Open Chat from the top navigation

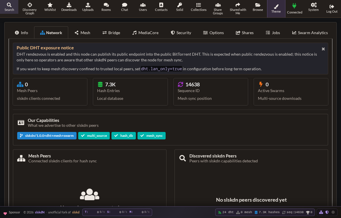tap(125, 7)
